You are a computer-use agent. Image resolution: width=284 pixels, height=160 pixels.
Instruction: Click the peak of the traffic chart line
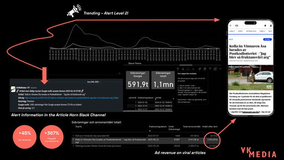(76, 24)
